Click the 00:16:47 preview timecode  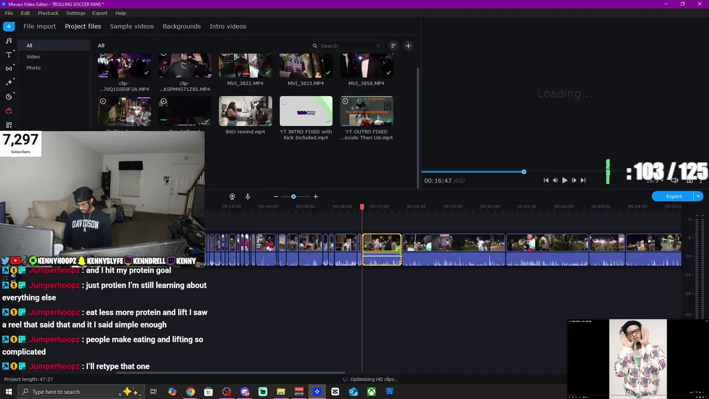click(444, 181)
